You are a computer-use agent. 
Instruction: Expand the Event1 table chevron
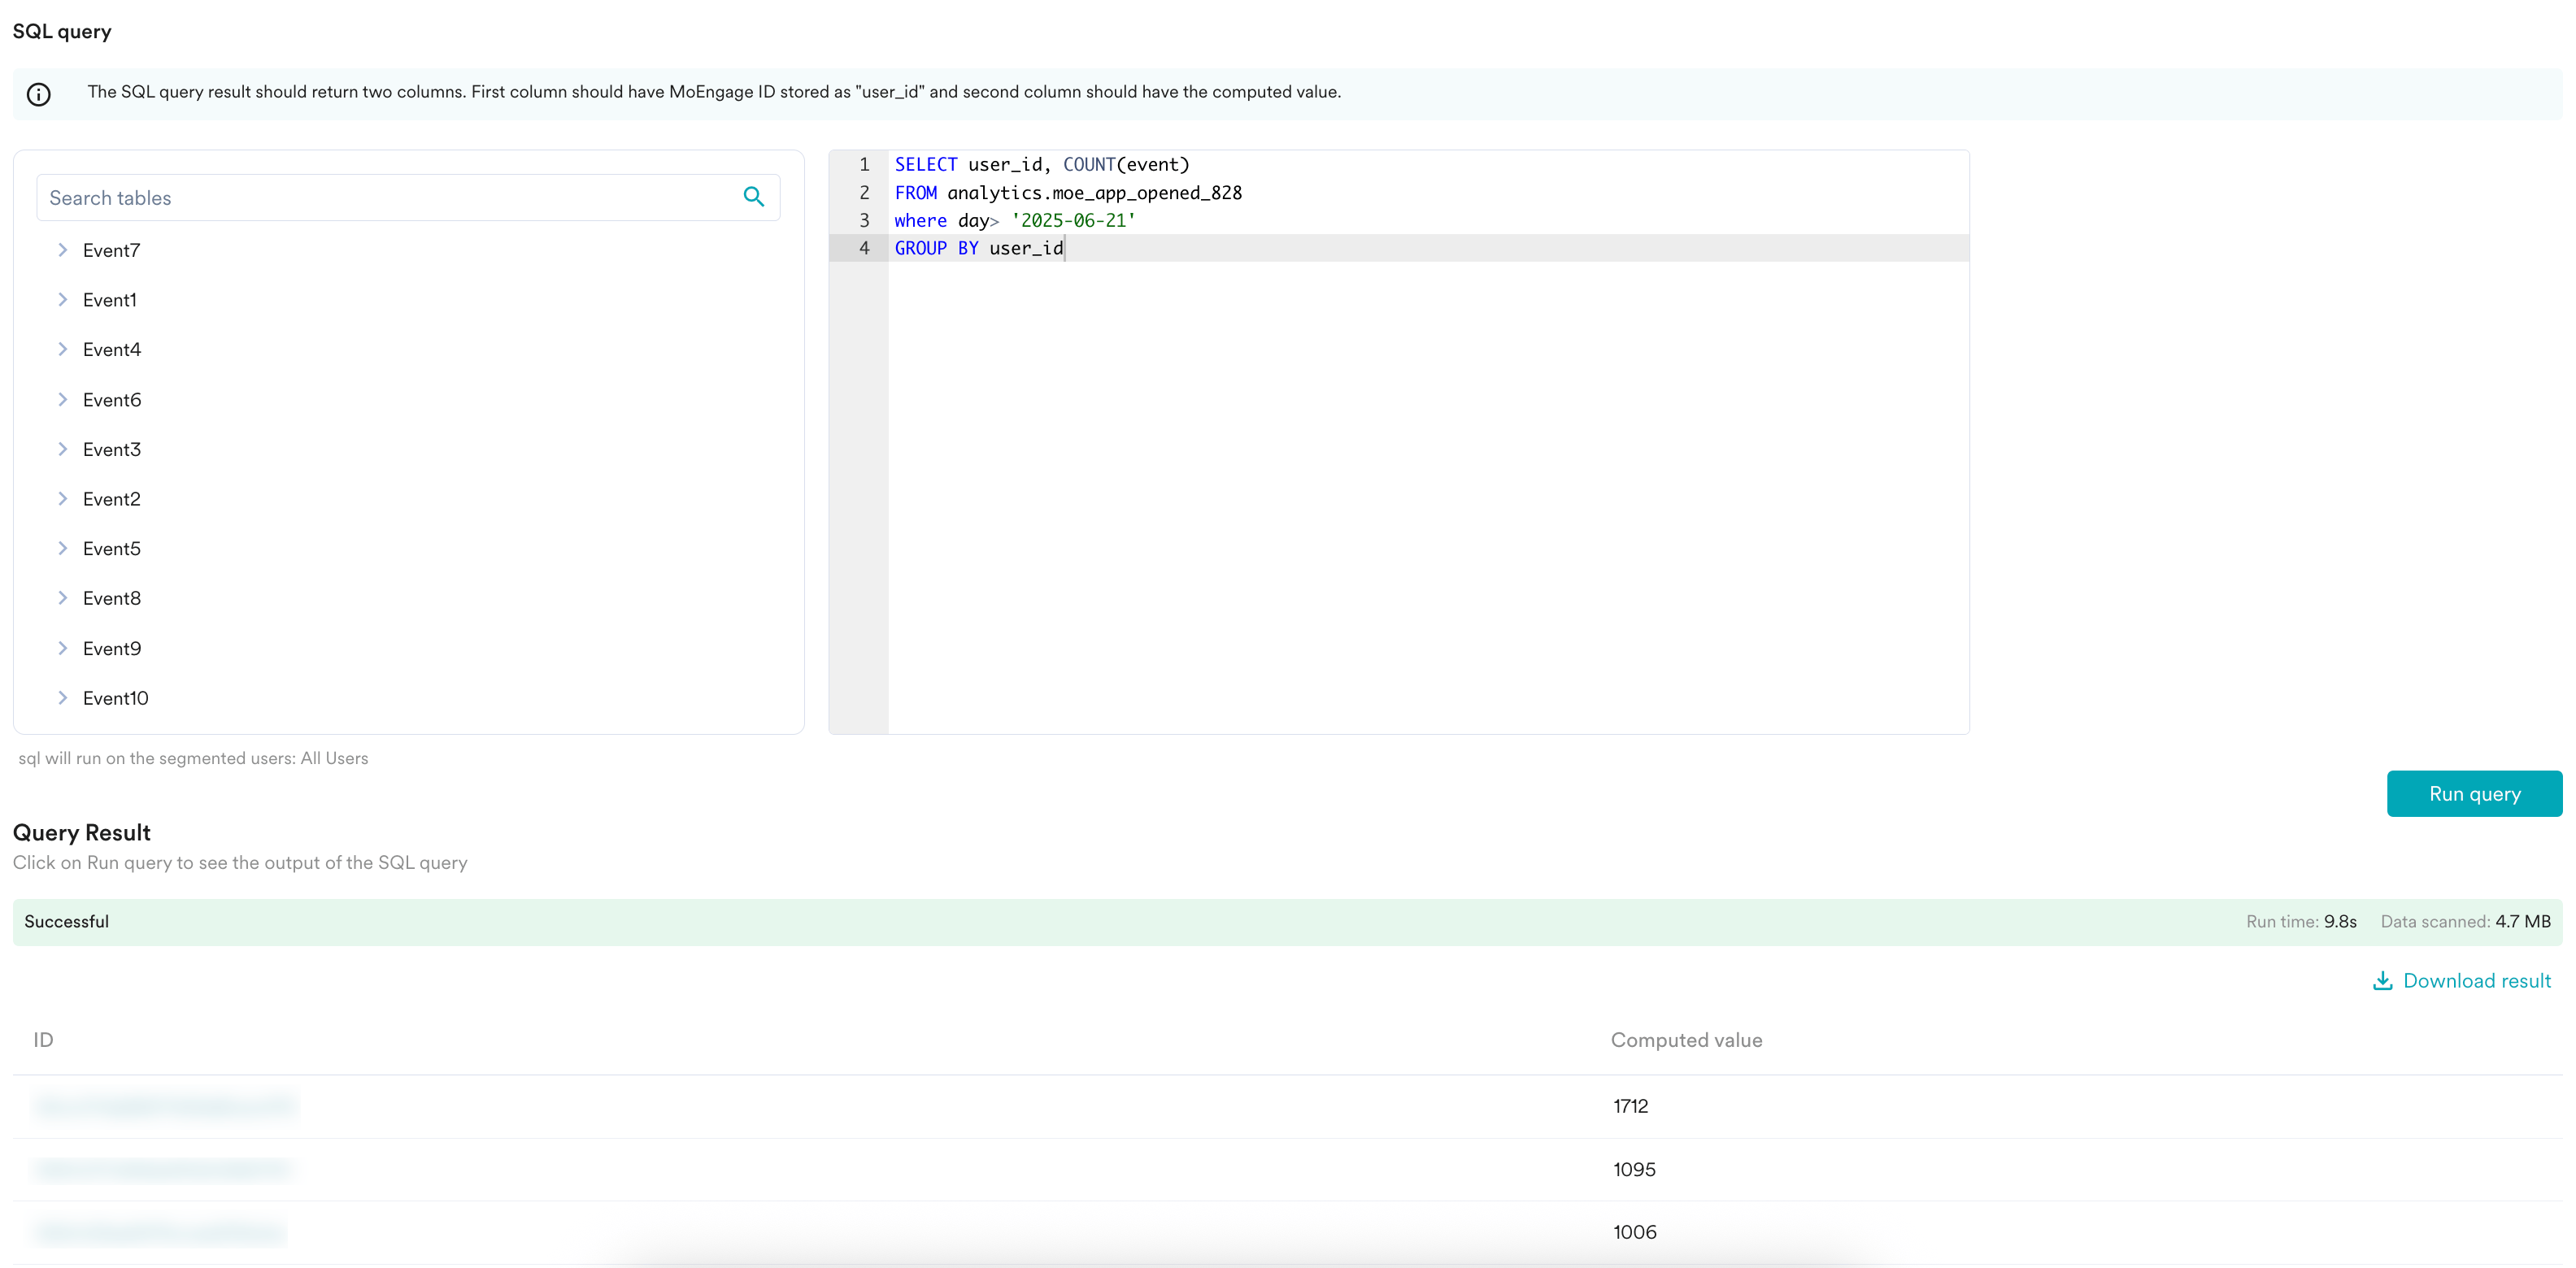click(62, 300)
